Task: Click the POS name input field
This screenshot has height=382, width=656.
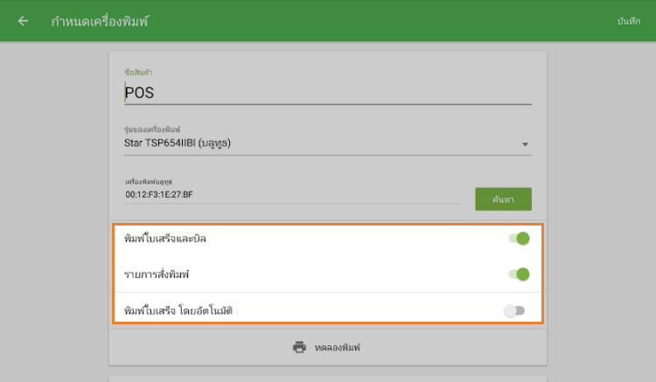Action: 328,93
